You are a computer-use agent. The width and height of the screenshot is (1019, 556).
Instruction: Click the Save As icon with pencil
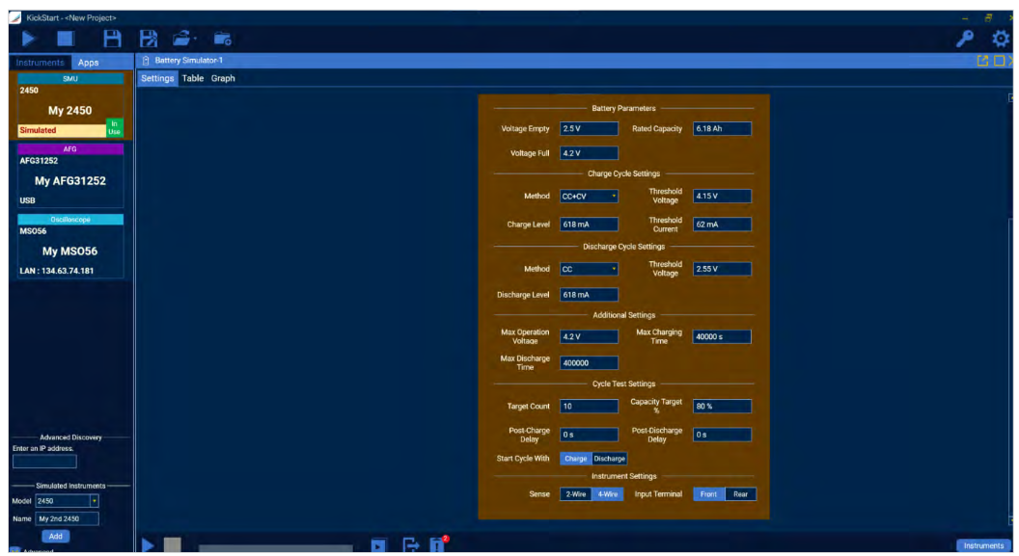tap(149, 39)
